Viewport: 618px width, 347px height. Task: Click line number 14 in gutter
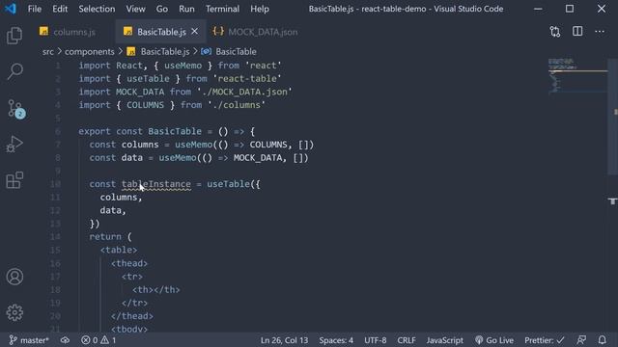55,237
